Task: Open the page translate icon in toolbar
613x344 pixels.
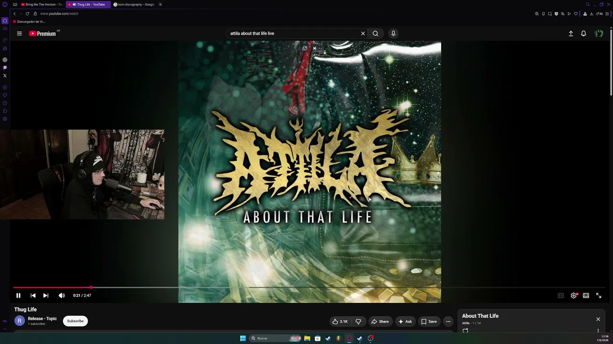Action: point(563,14)
